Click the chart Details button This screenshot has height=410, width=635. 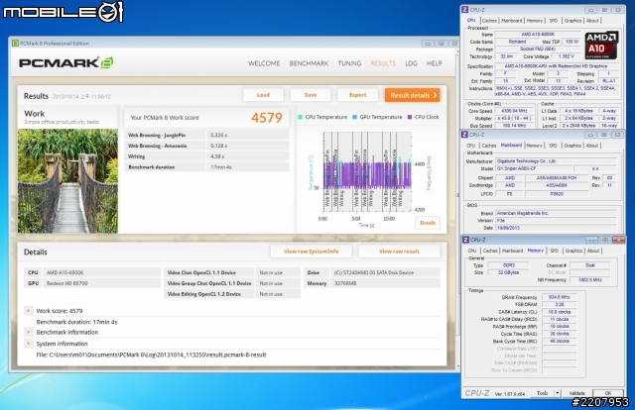pyautogui.click(x=428, y=223)
